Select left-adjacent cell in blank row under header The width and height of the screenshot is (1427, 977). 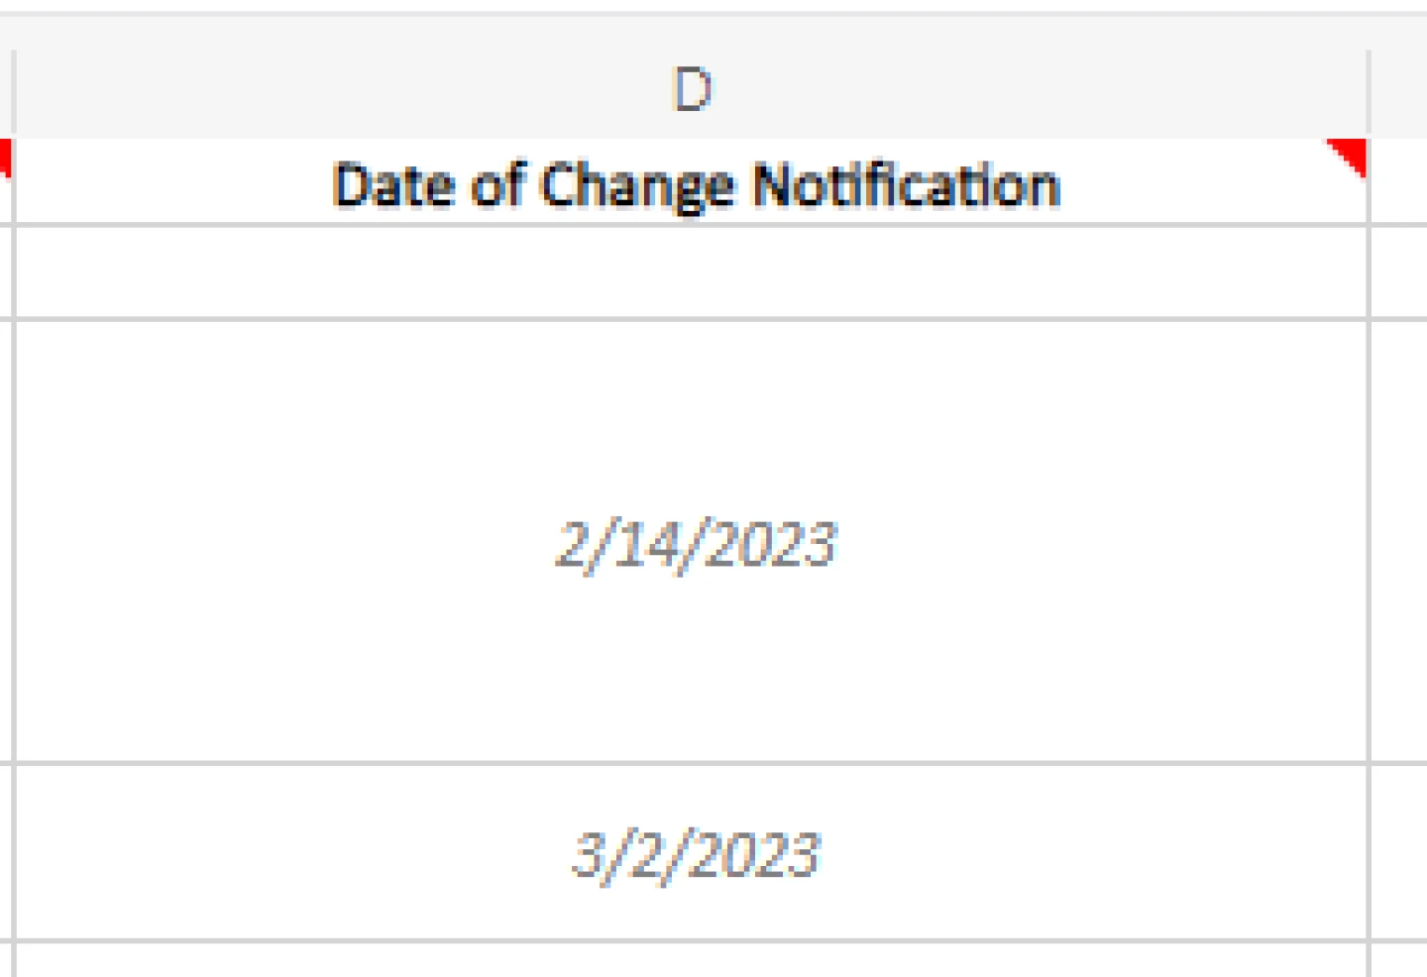pos(5,272)
